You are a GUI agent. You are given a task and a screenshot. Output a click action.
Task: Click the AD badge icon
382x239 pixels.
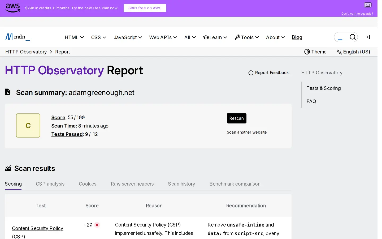(x=368, y=5)
